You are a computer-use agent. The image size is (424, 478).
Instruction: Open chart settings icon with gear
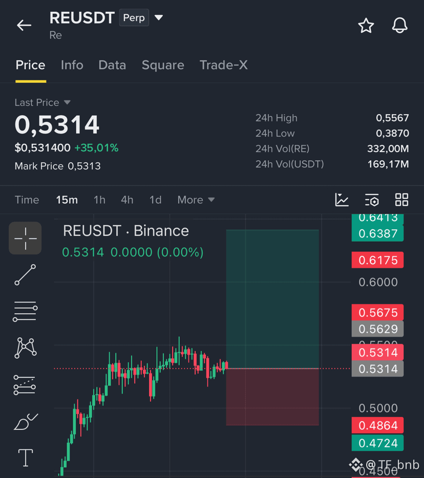(x=372, y=200)
